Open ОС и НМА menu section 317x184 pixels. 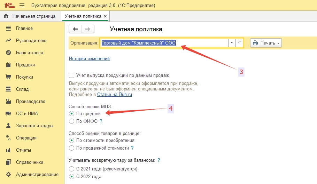pos(27,113)
